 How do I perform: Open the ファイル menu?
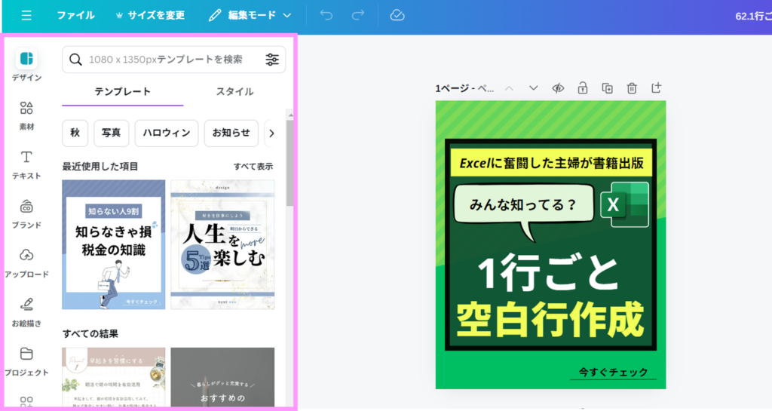(x=75, y=15)
